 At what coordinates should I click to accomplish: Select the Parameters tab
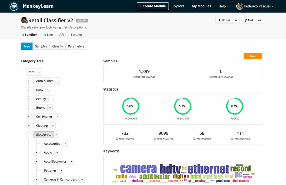coord(76,46)
